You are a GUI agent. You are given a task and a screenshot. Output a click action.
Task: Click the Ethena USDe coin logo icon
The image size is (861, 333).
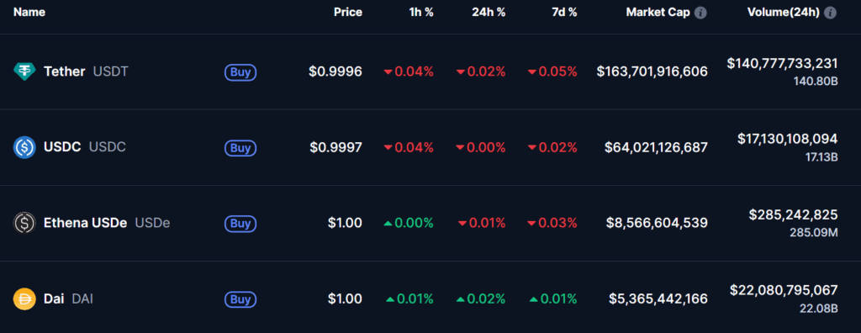coord(24,223)
